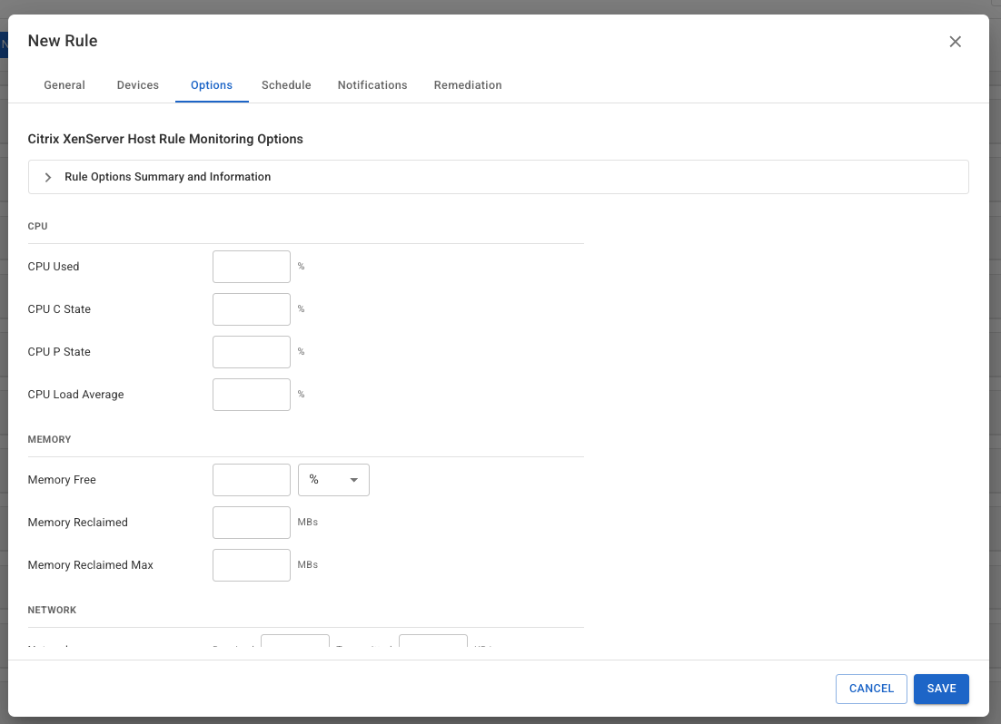Image resolution: width=1001 pixels, height=724 pixels.
Task: Click the CPU section header
Action: [x=37, y=227]
